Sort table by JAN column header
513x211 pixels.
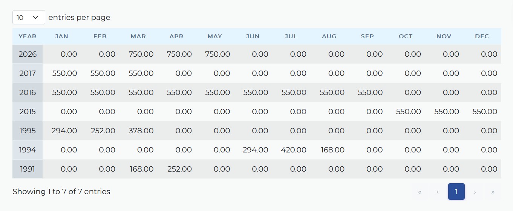point(62,36)
